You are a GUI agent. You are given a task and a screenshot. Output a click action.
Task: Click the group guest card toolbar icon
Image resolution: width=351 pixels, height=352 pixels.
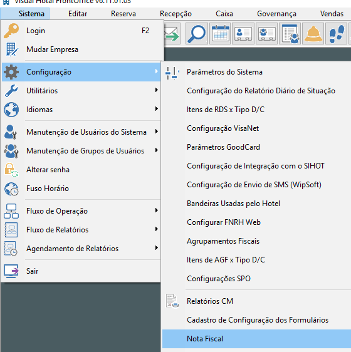(267, 33)
